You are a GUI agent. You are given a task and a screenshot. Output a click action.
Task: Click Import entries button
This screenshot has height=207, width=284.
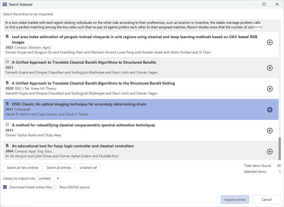click(235, 200)
